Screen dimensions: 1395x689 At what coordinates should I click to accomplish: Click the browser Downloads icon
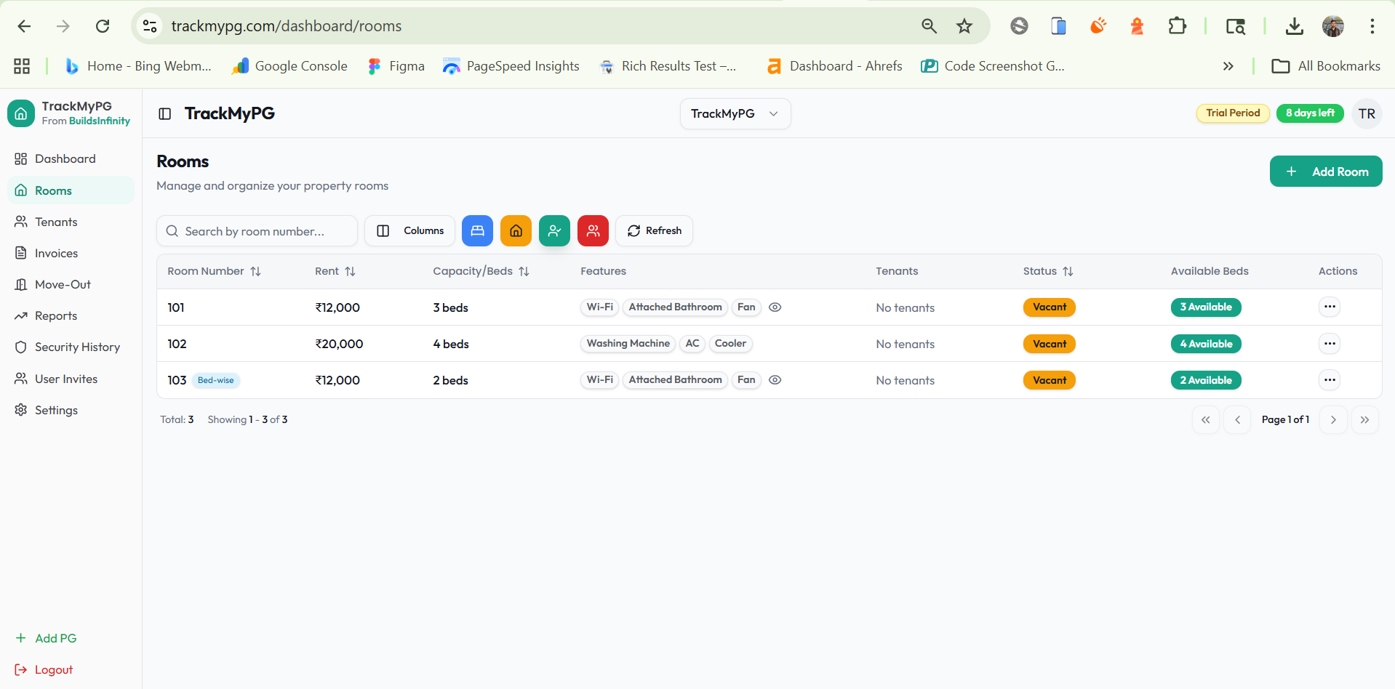[x=1294, y=26]
